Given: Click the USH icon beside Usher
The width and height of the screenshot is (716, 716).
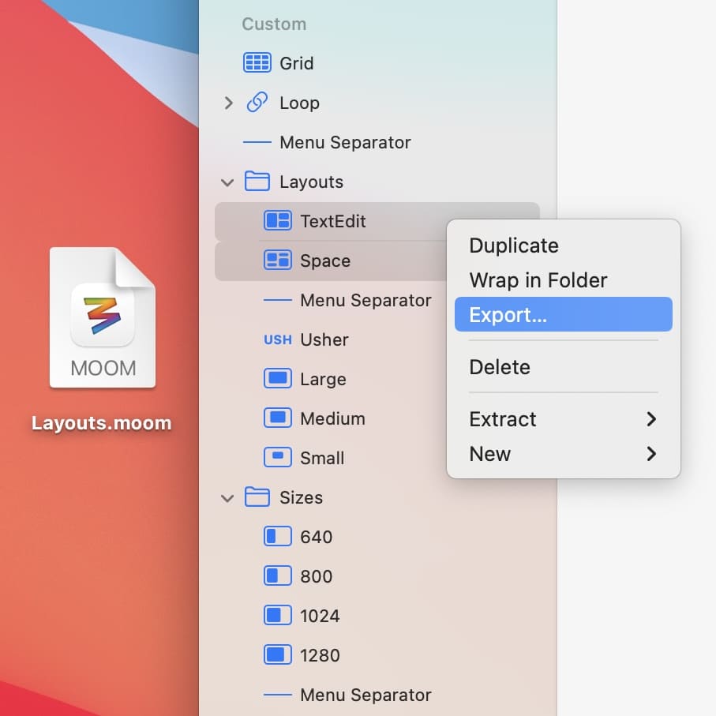Looking at the screenshot, I should pyautogui.click(x=278, y=339).
